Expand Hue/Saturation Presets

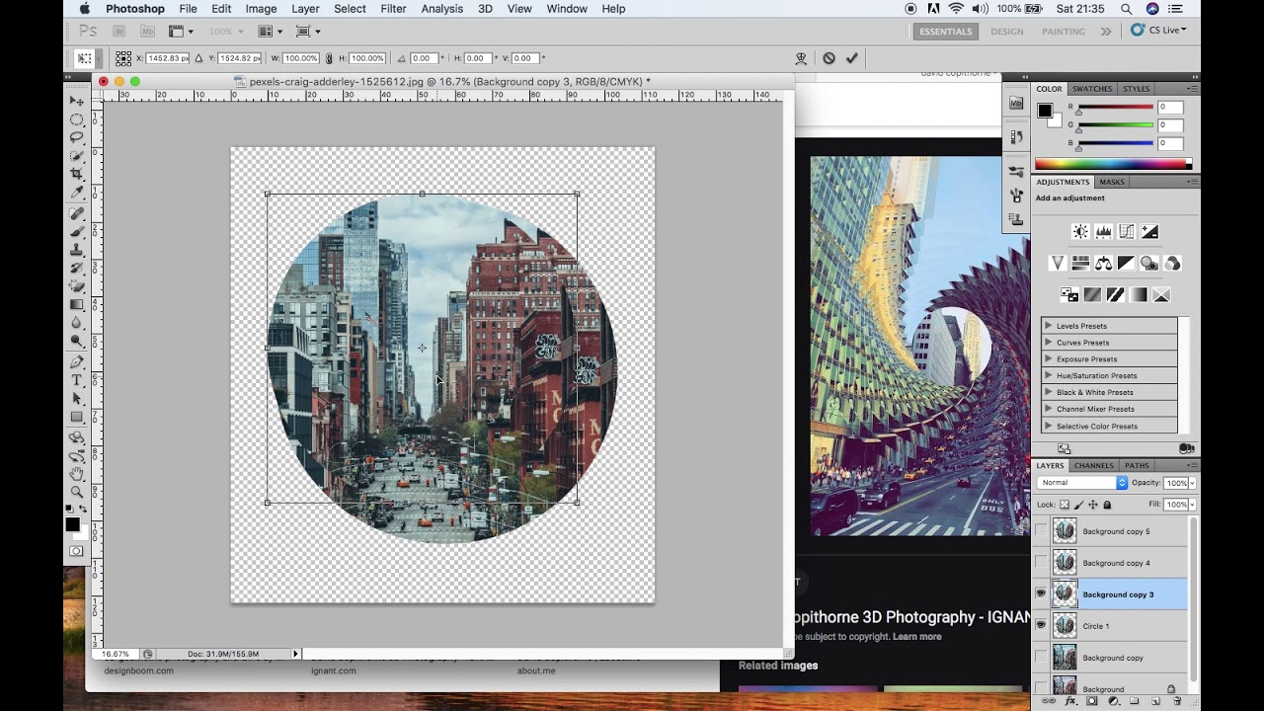pyautogui.click(x=1048, y=376)
